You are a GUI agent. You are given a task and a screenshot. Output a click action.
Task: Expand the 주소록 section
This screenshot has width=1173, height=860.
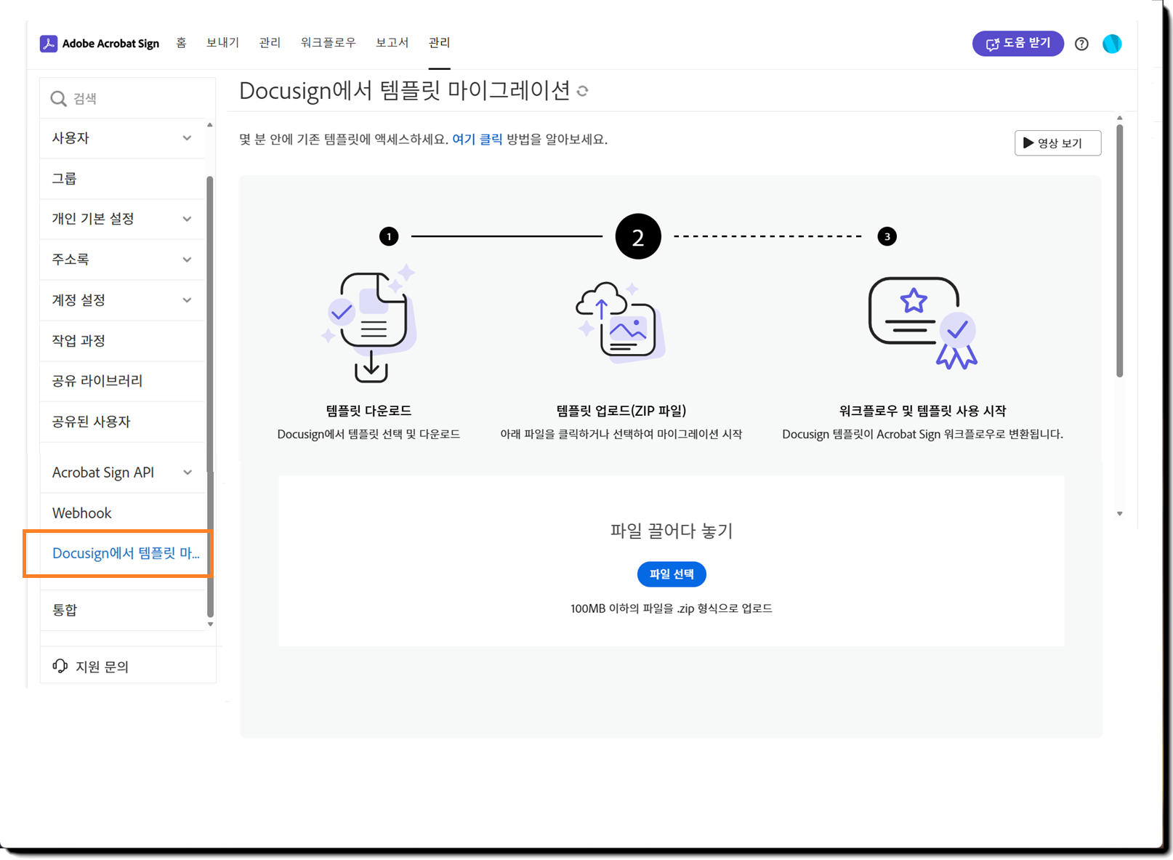pos(188,259)
